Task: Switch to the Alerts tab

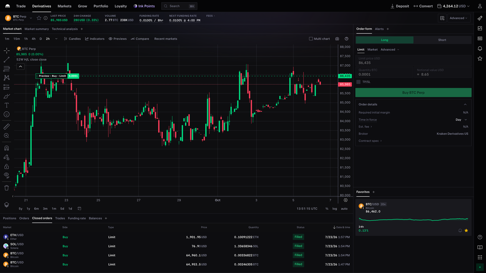Action: [x=379, y=29]
